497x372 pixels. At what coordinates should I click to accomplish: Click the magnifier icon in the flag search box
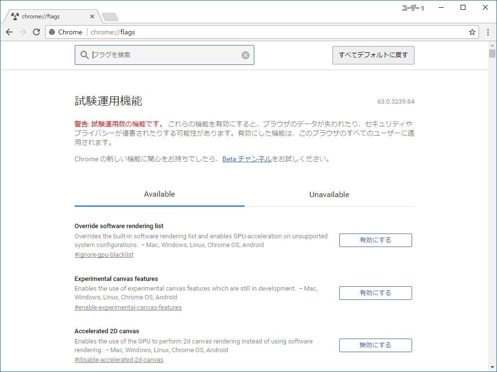[85, 55]
